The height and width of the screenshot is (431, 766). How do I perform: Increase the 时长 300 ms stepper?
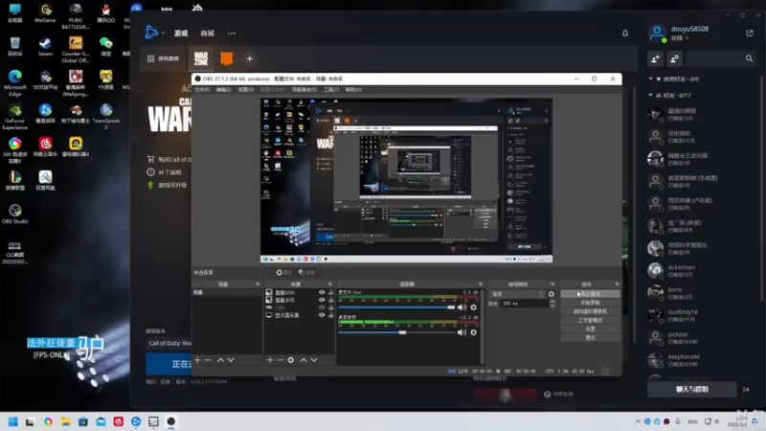tap(552, 302)
